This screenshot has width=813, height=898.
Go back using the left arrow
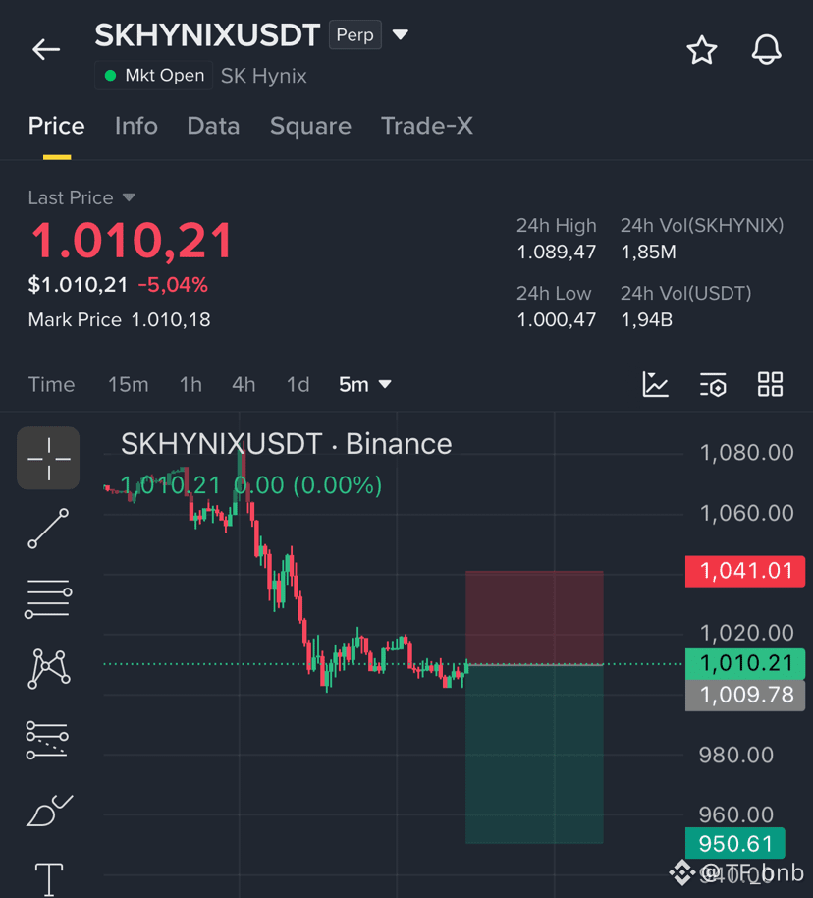coord(46,50)
